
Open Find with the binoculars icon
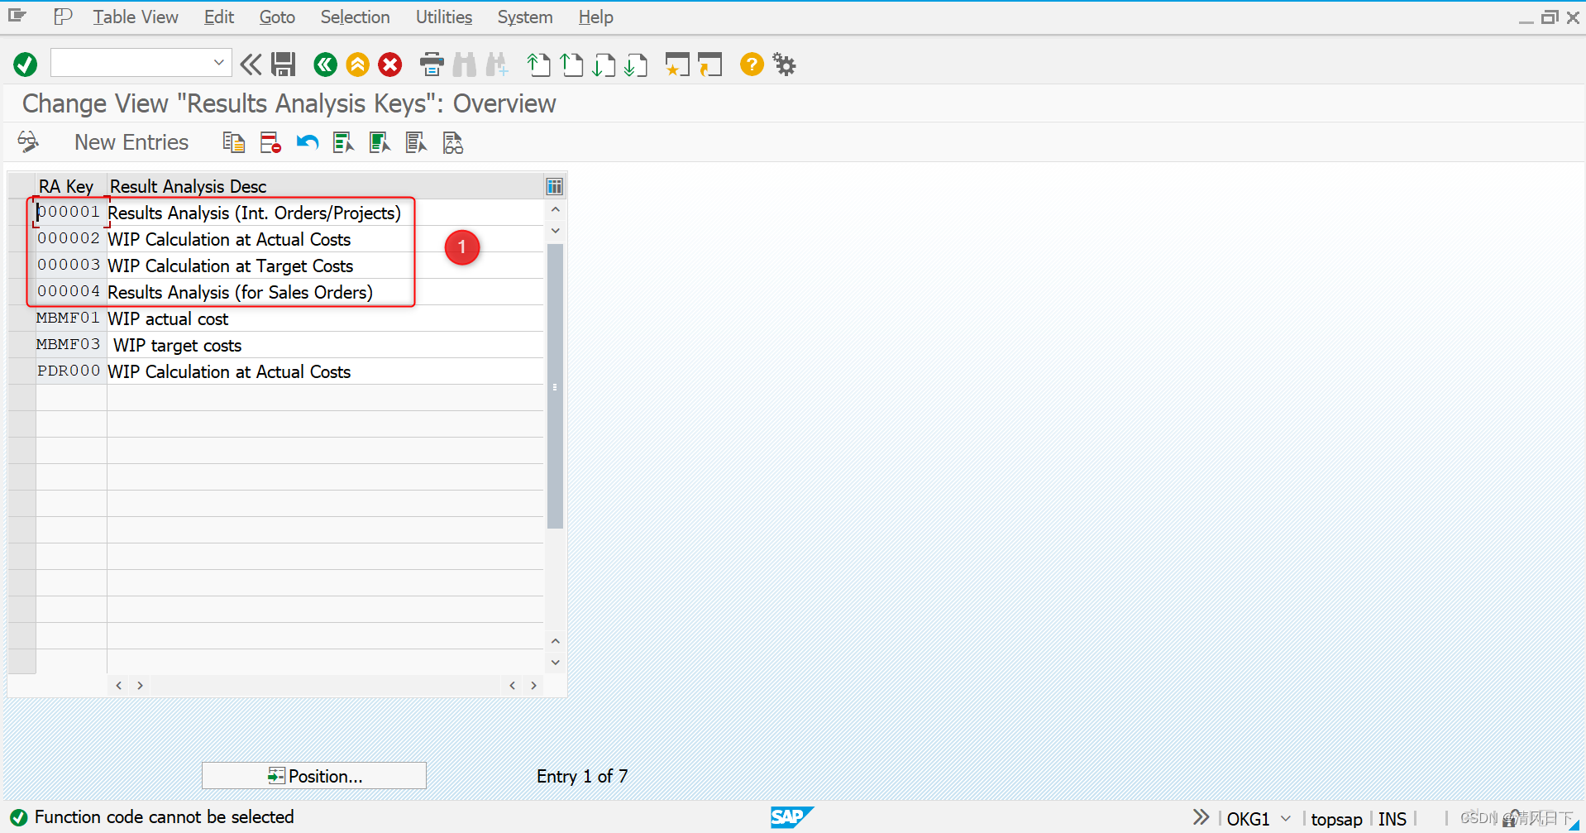click(465, 64)
